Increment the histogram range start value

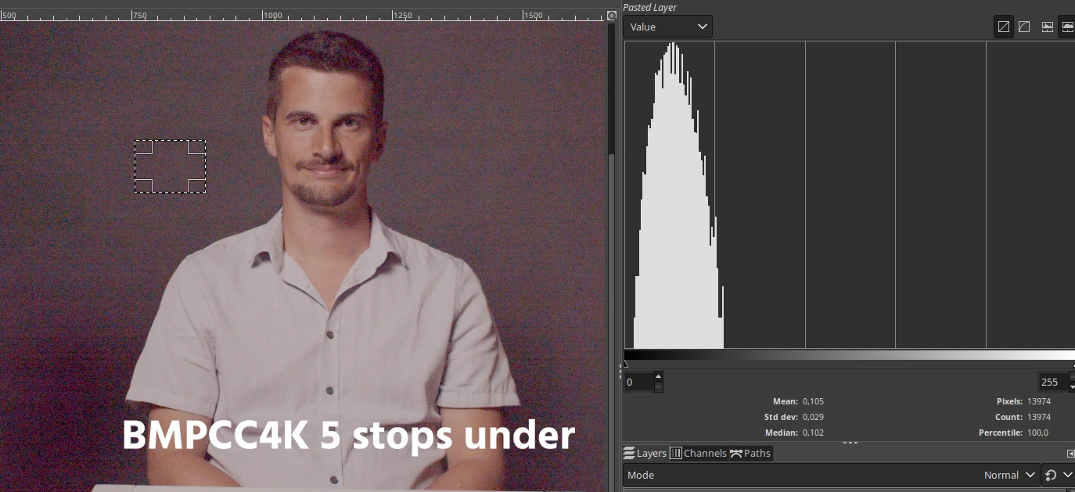point(658,376)
